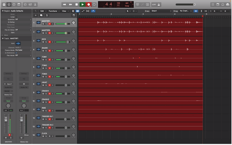Toggle the Metronome click icon
The image size is (232, 145).
(x=159, y=5)
